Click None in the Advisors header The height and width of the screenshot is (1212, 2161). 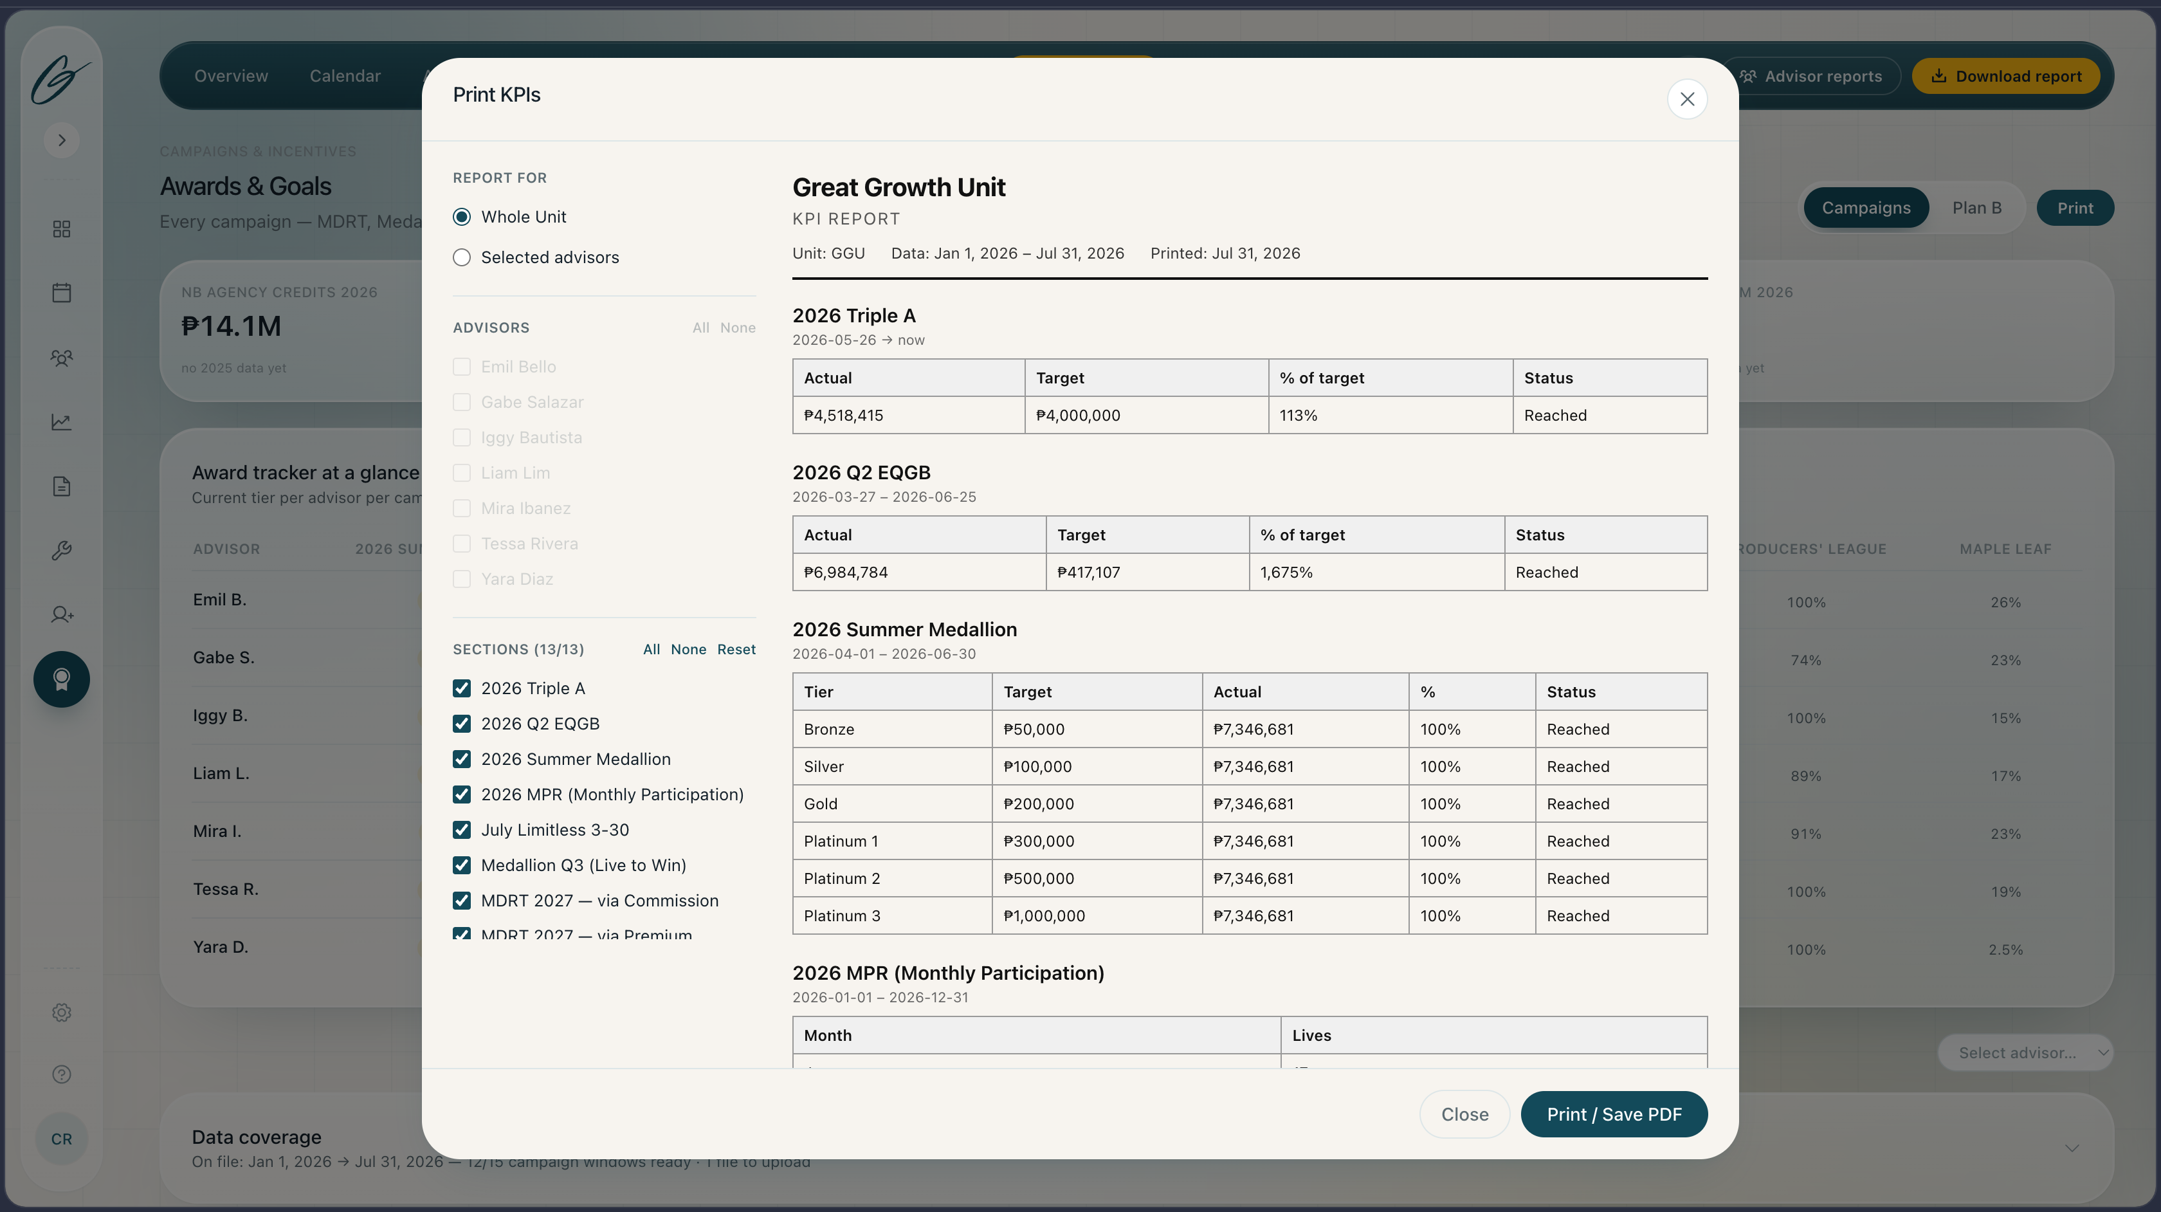[738, 327]
